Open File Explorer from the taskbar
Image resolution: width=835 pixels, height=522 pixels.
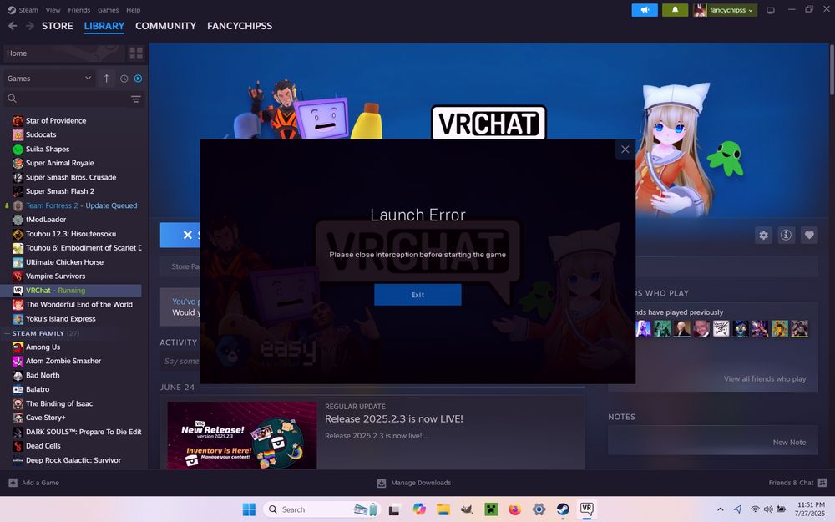pyautogui.click(x=443, y=509)
